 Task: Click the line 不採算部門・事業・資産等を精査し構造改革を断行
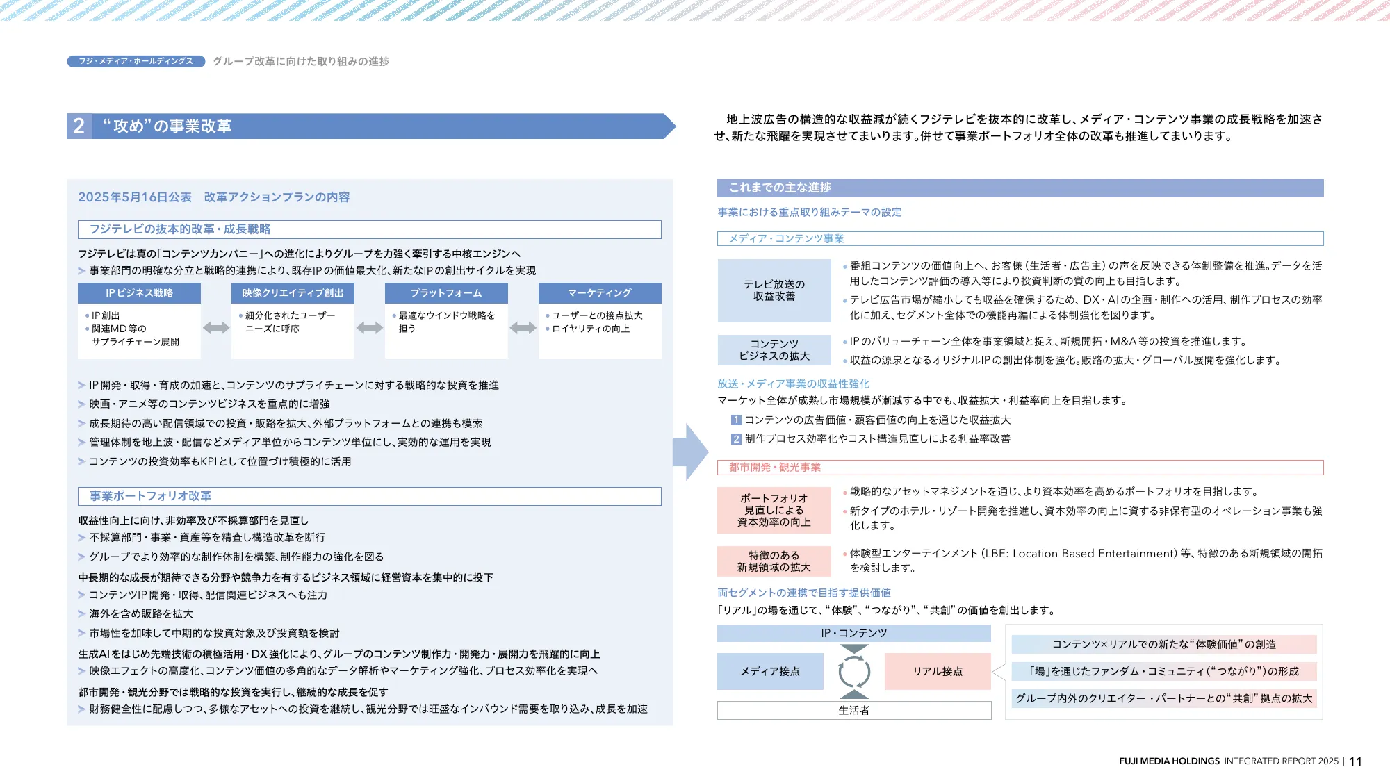[202, 538]
